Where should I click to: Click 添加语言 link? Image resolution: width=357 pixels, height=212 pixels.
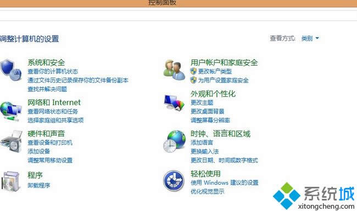(202, 142)
